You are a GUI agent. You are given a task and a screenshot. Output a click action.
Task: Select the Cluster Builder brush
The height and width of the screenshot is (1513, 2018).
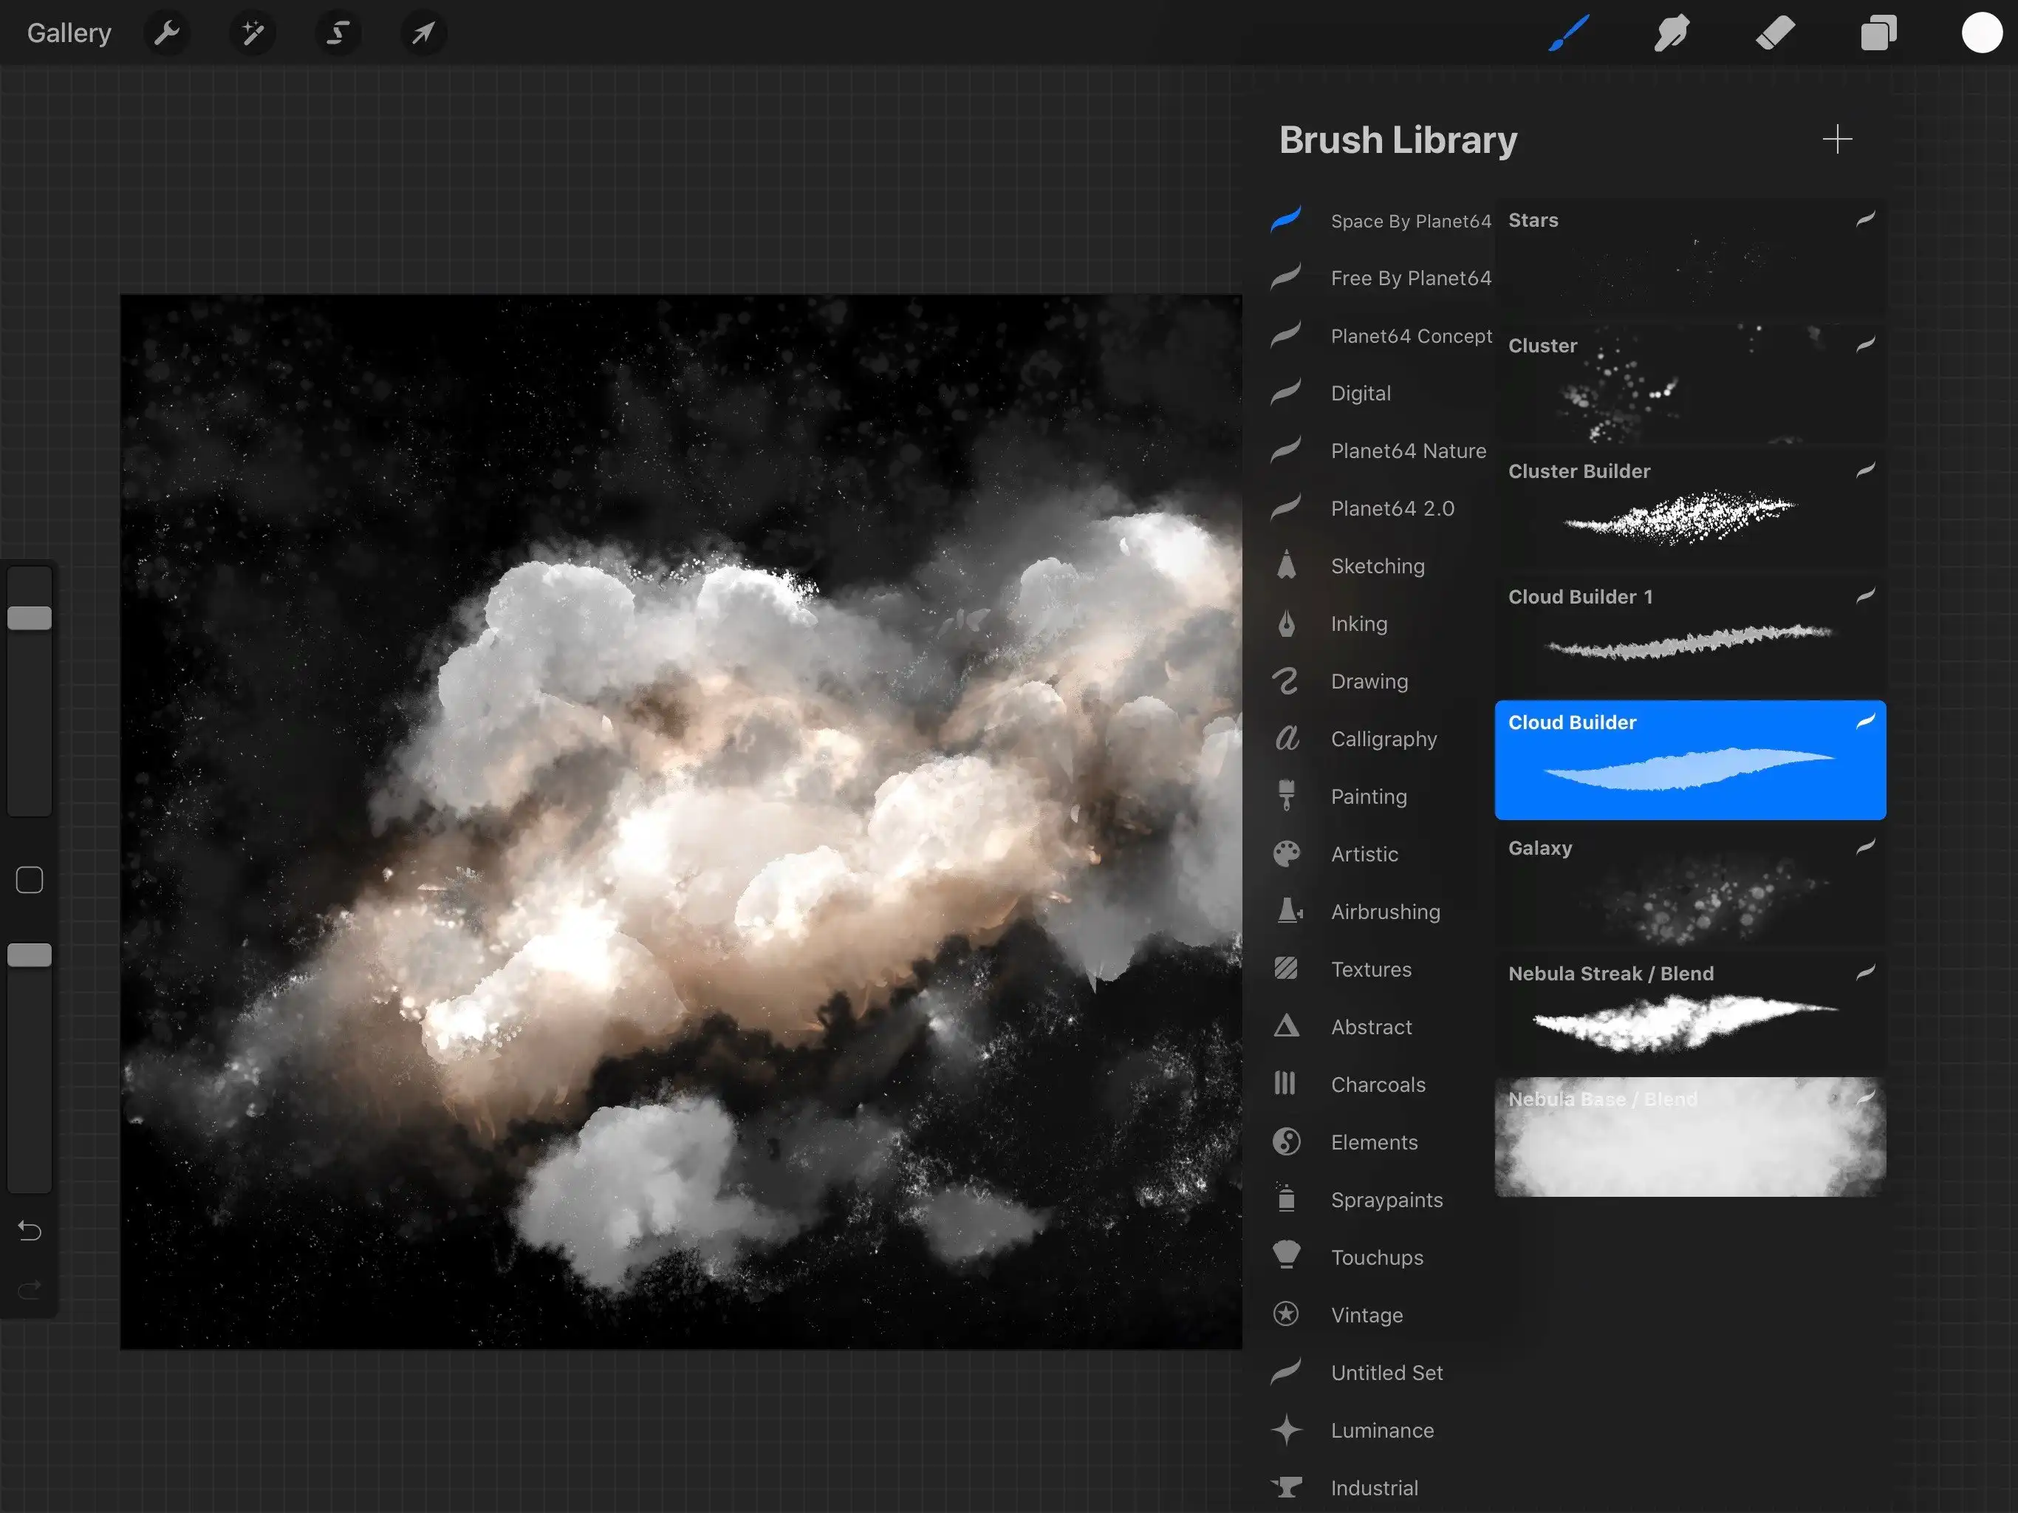coord(1689,508)
